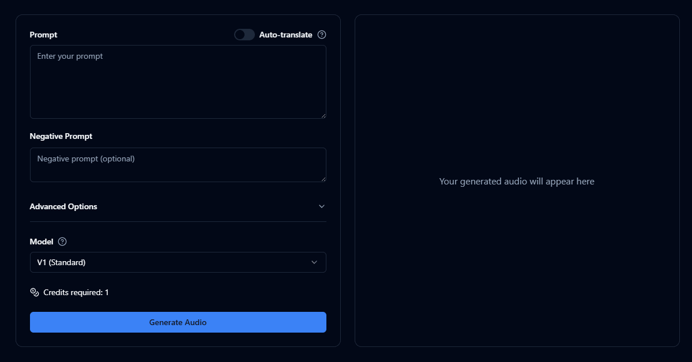Click the credits coin icon
Screen dimensions: 692x362
coord(35,292)
